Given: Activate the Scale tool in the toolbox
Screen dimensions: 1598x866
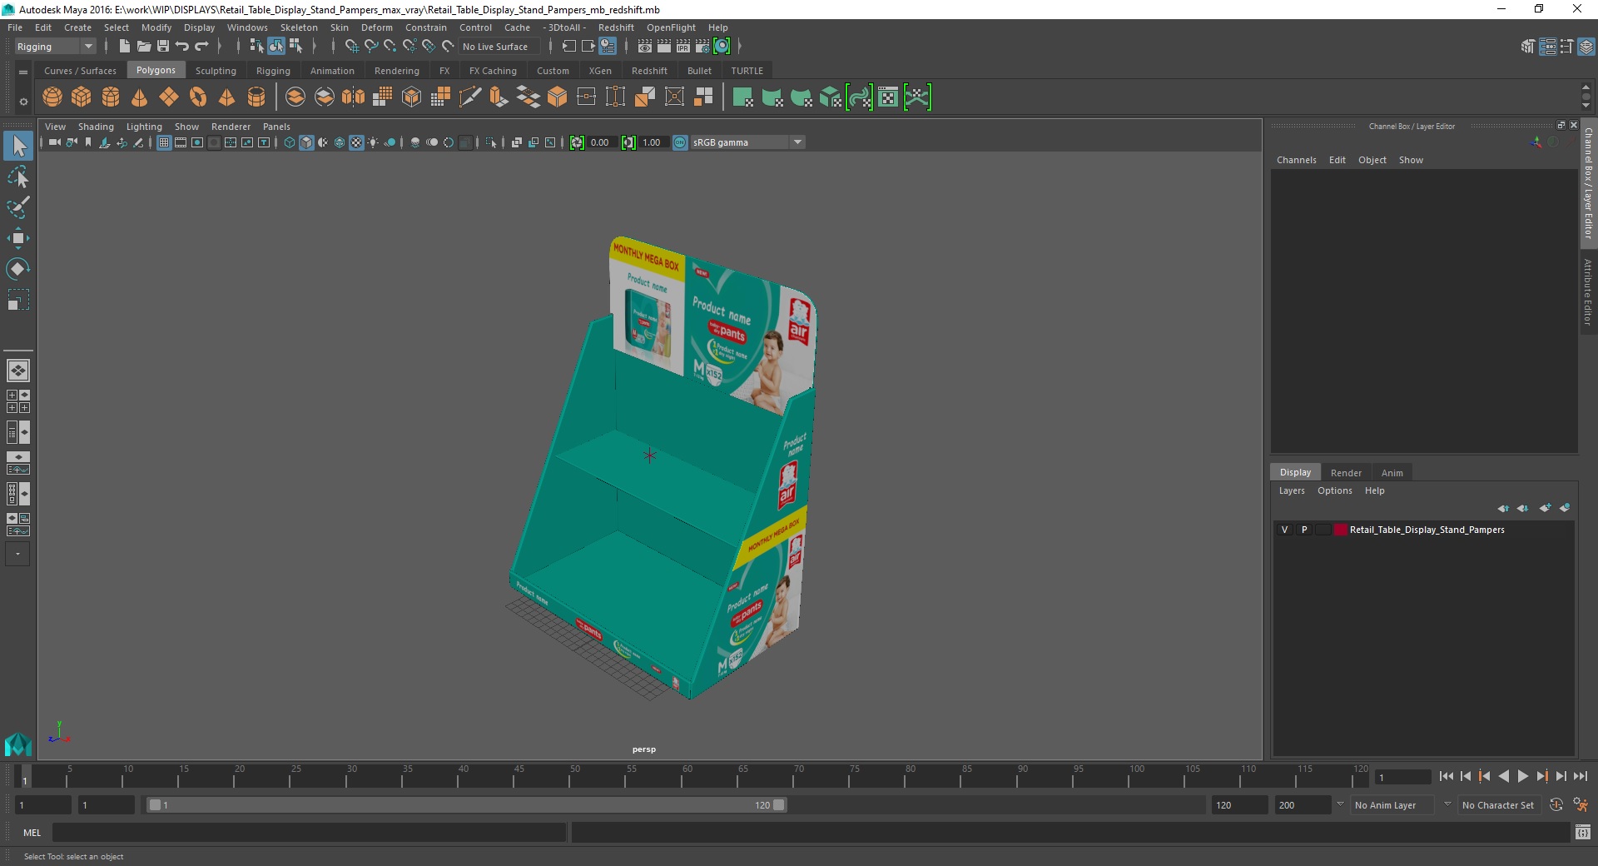Looking at the screenshot, I should click(18, 299).
